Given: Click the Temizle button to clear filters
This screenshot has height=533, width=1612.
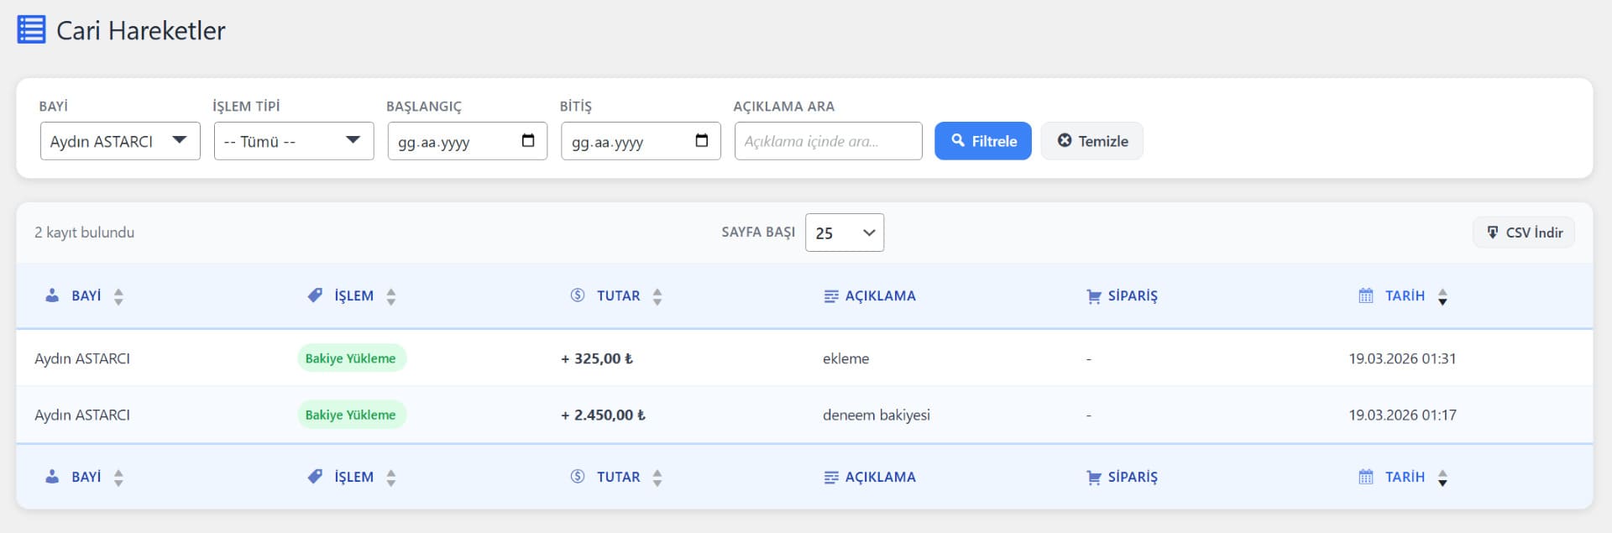Looking at the screenshot, I should (1091, 141).
